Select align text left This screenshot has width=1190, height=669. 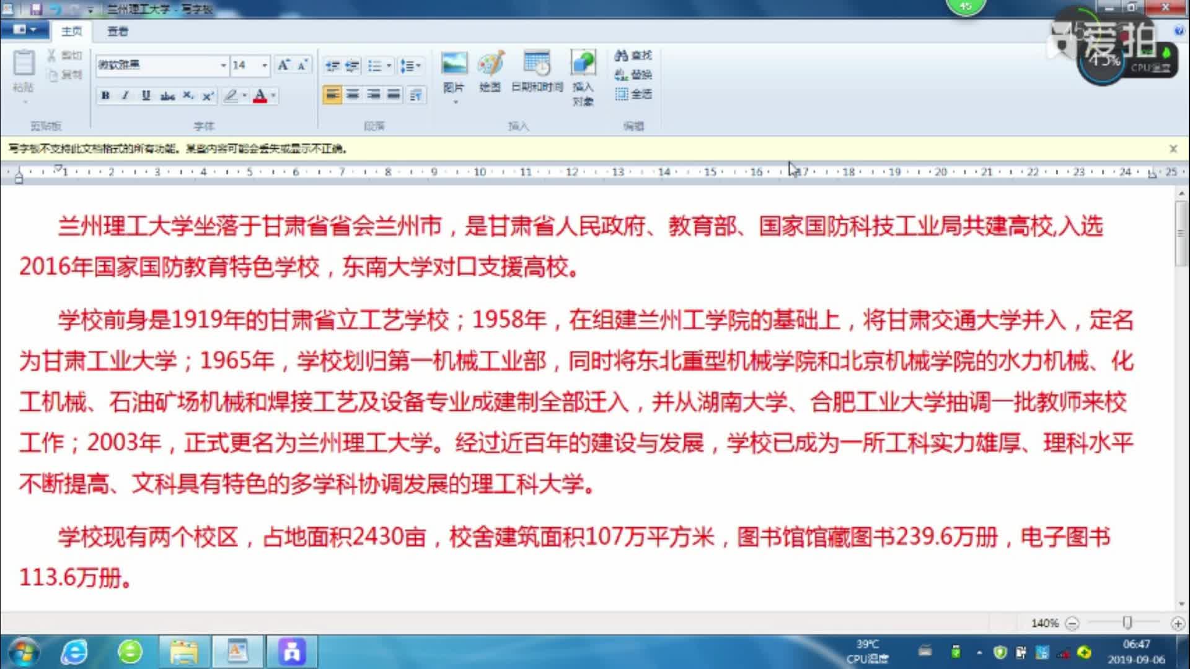point(332,95)
